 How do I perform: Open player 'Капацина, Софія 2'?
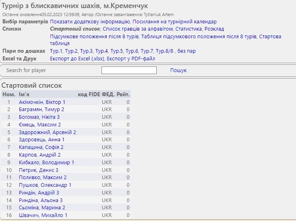click(x=41, y=147)
